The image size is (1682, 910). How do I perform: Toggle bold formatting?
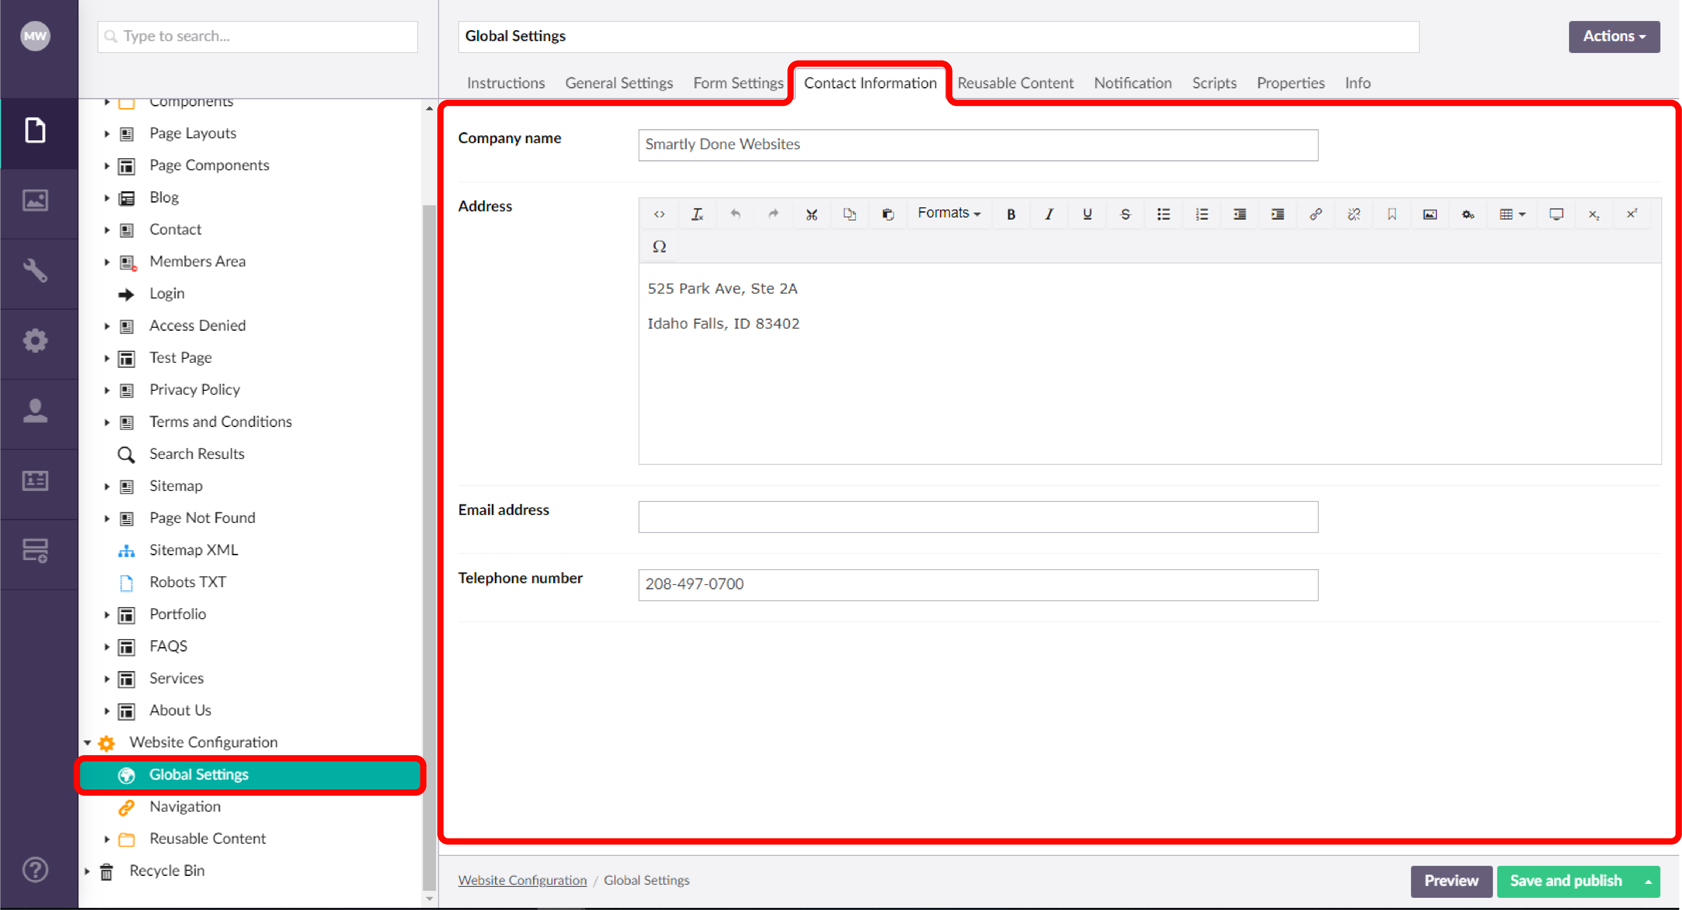click(1011, 214)
